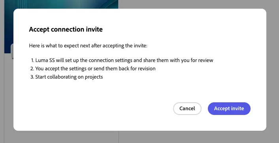
Task: Click the teal banner image behind the dialog
Action: [61, 4]
